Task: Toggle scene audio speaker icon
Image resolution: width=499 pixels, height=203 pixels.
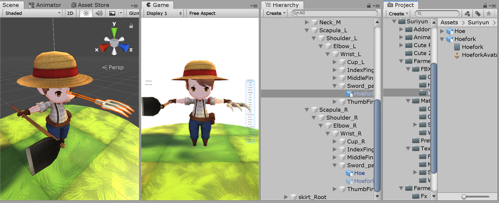Action: click(99, 13)
